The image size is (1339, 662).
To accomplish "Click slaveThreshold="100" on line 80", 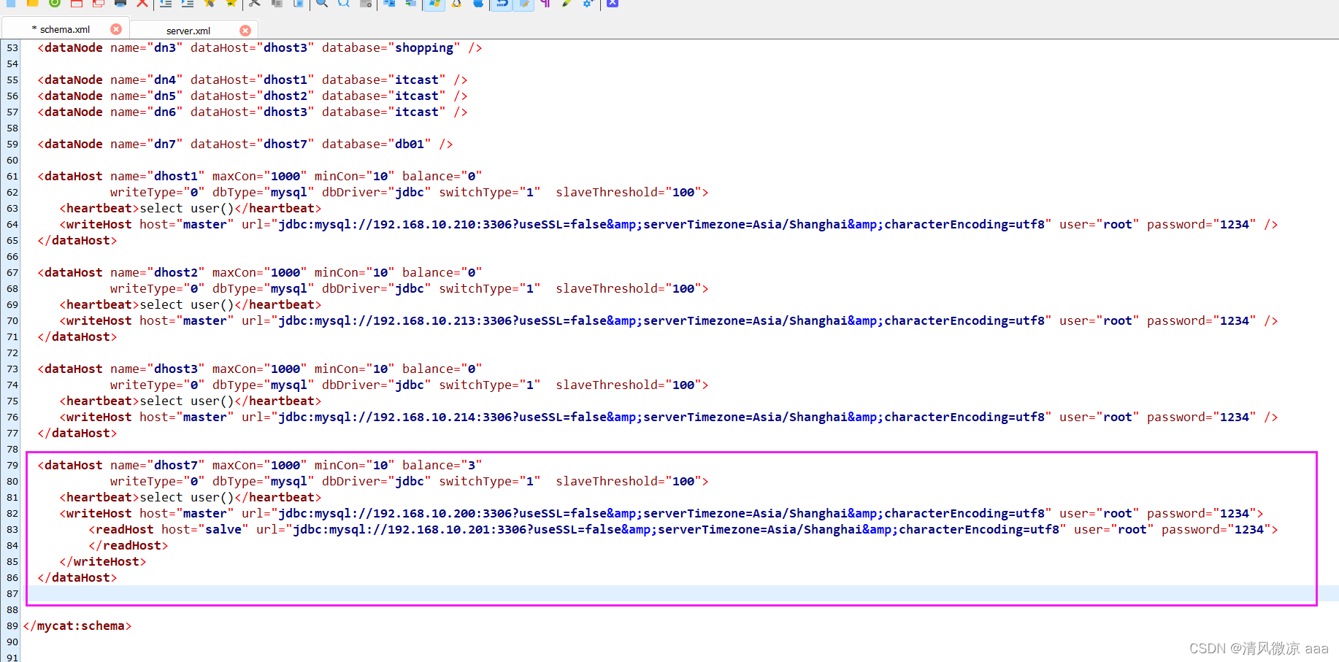I will pyautogui.click(x=629, y=481).
